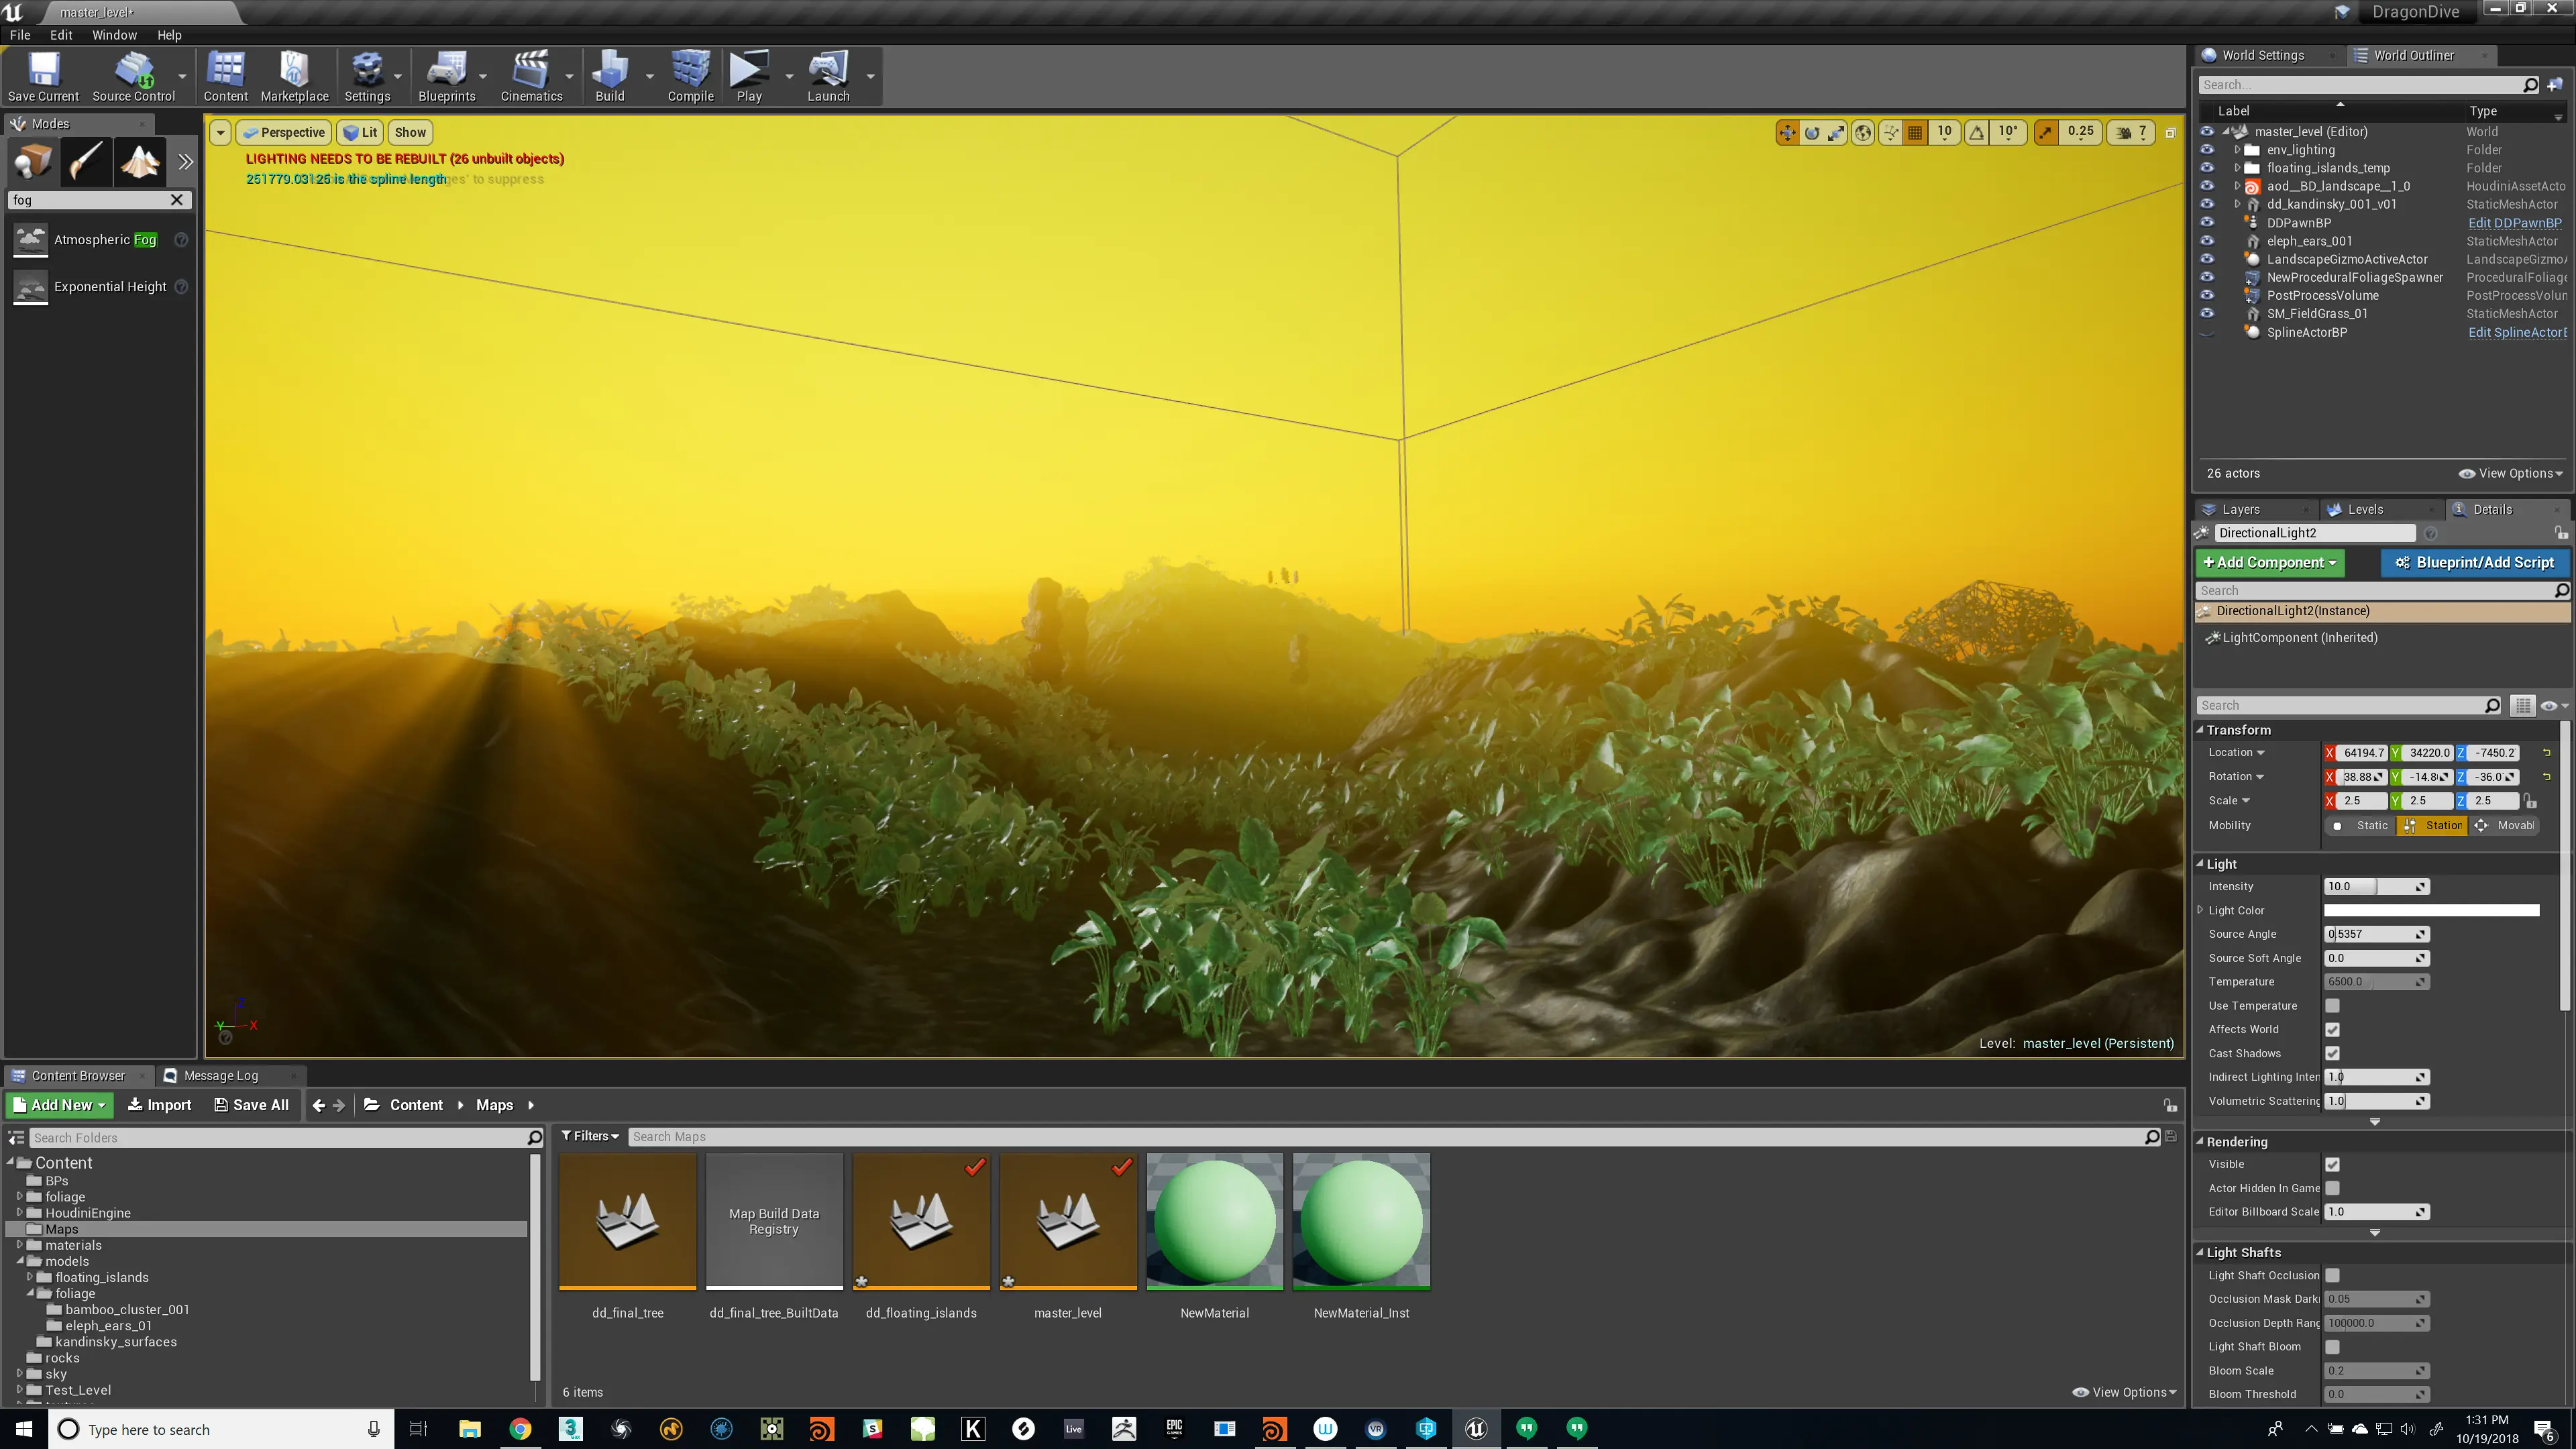Select the Paint mode brush icon
The image size is (2576, 1449).
pyautogui.click(x=86, y=162)
